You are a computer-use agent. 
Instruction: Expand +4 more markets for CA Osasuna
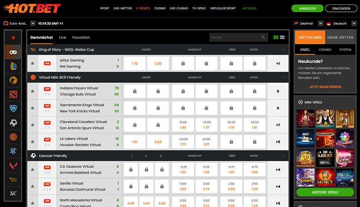pos(278,170)
